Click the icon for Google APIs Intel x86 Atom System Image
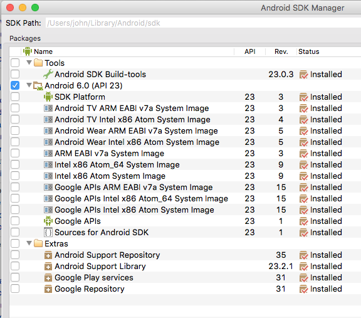361x318 pixels. coord(48,209)
